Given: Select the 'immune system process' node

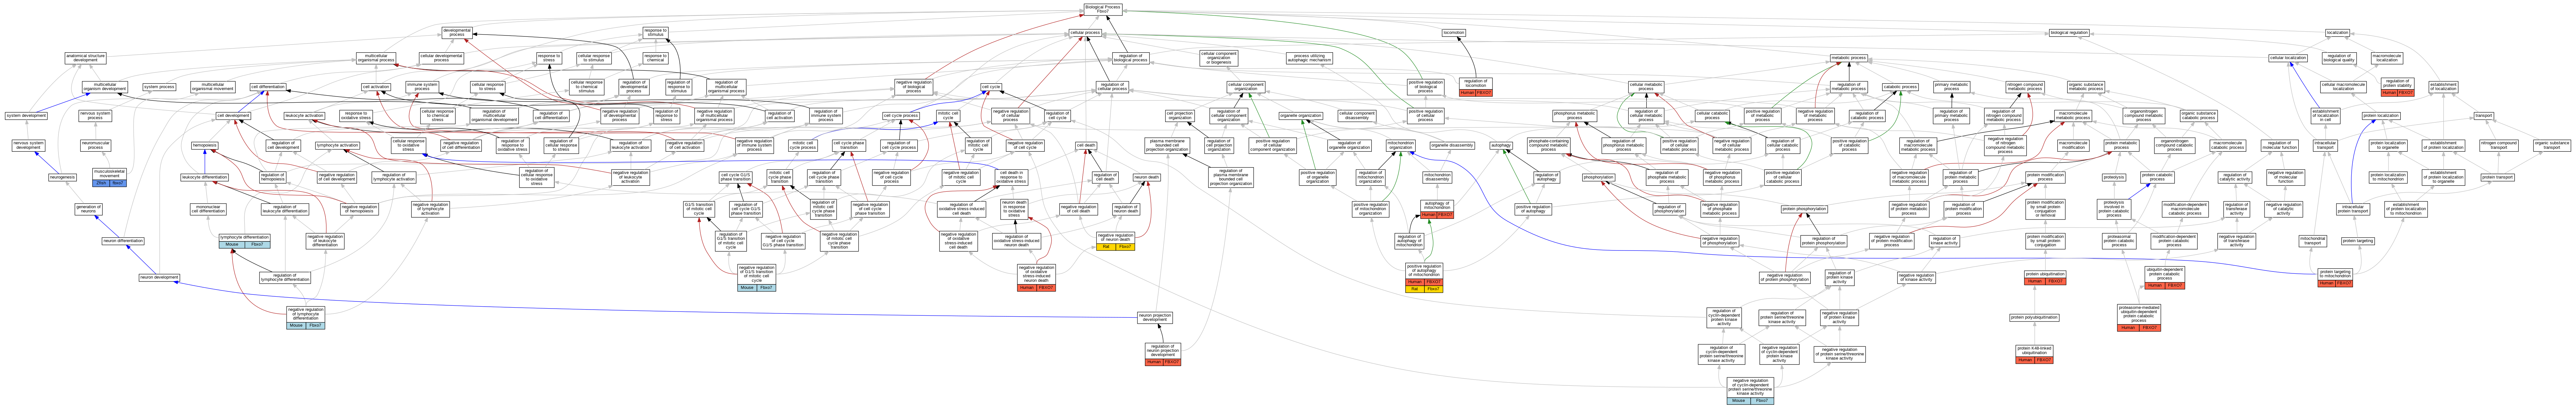Looking at the screenshot, I should (x=422, y=87).
